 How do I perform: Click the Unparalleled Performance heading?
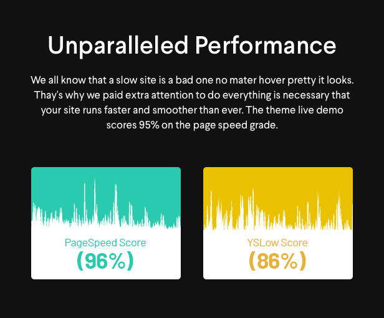coord(192,46)
